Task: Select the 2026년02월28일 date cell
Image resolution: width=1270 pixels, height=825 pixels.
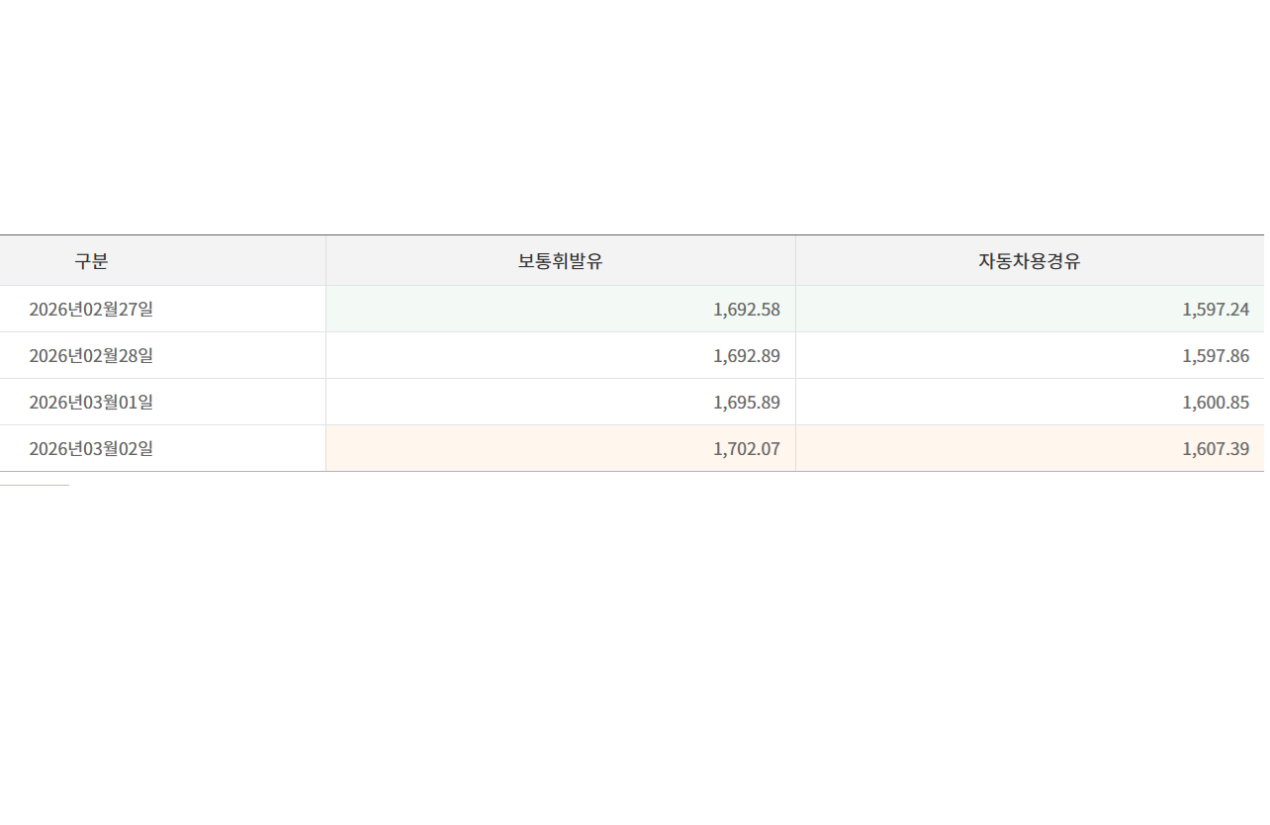Action: click(91, 355)
